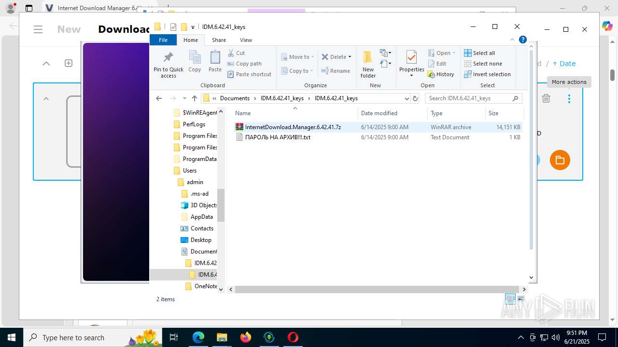Click Rename in the Organize group
Viewport: 618px width, 347px height.
(x=336, y=71)
